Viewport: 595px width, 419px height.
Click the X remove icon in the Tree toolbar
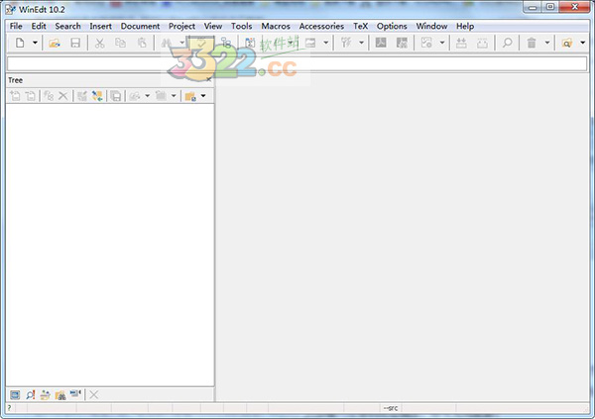(63, 96)
